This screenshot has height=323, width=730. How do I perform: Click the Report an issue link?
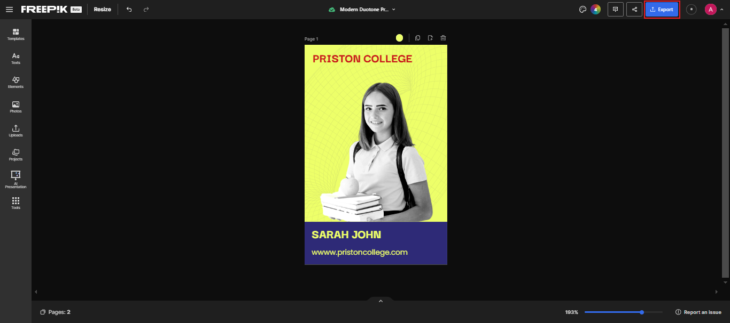click(698, 312)
